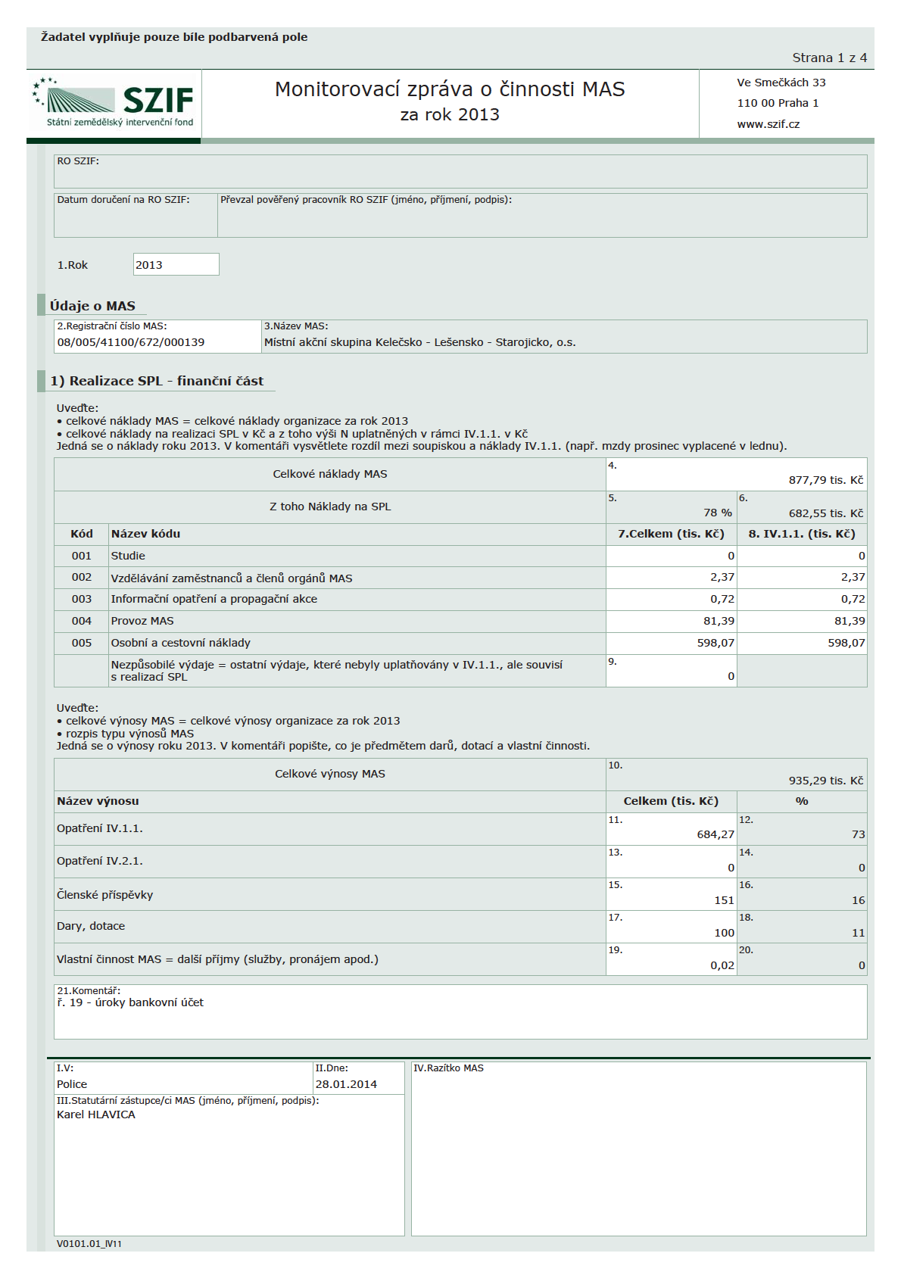Click the RO SZIF field
This screenshot has width=901, height=1275.
tap(460, 171)
